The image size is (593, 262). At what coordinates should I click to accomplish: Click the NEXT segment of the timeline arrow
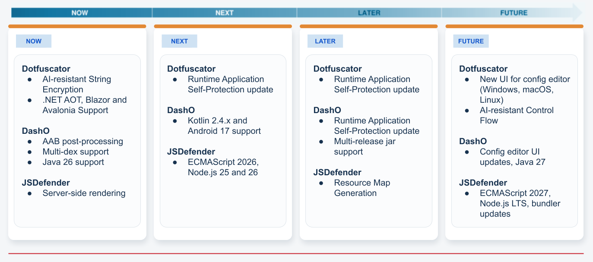tap(225, 13)
